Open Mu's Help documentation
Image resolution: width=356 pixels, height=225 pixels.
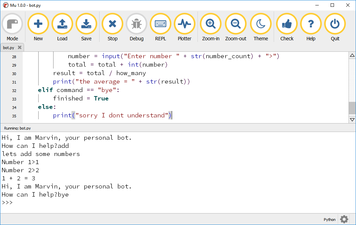pos(311,24)
